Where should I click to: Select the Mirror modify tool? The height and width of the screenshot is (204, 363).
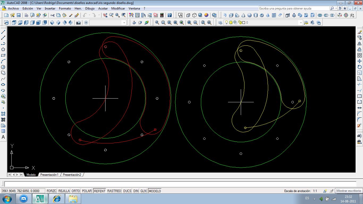pos(360,44)
